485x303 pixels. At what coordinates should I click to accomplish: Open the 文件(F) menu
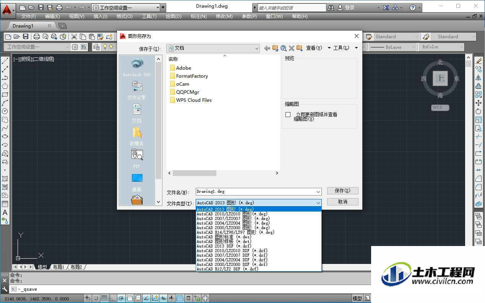coord(29,16)
